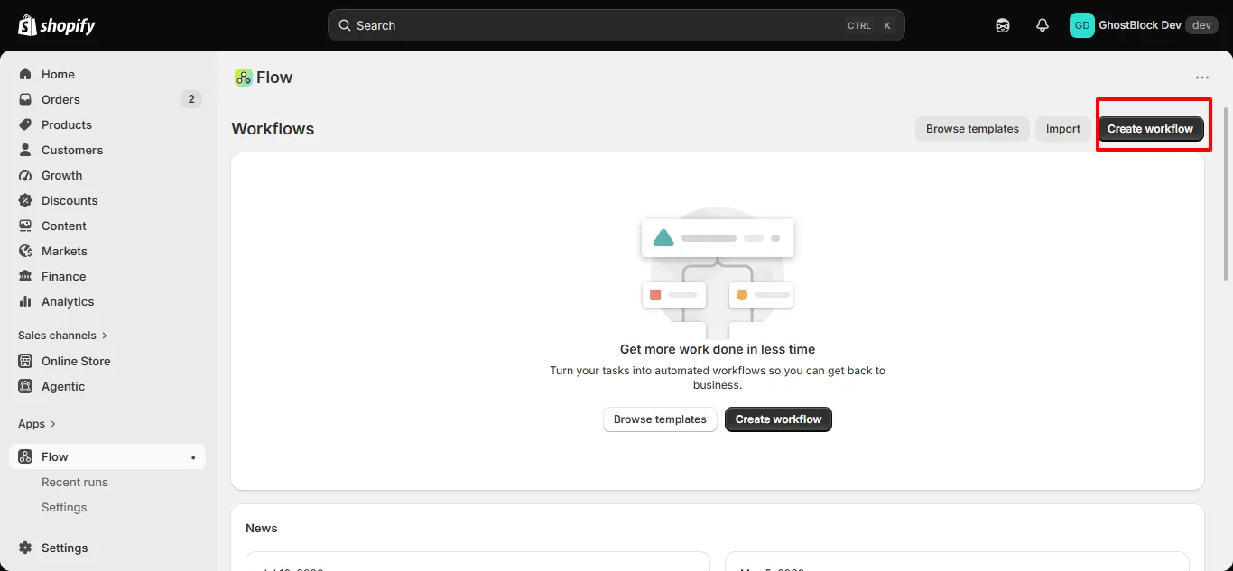This screenshot has width=1233, height=571.
Task: Click the Finance bank icon
Action: (x=25, y=276)
